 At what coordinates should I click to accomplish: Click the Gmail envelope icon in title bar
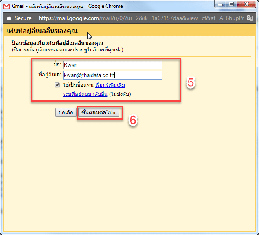[x=7, y=6]
